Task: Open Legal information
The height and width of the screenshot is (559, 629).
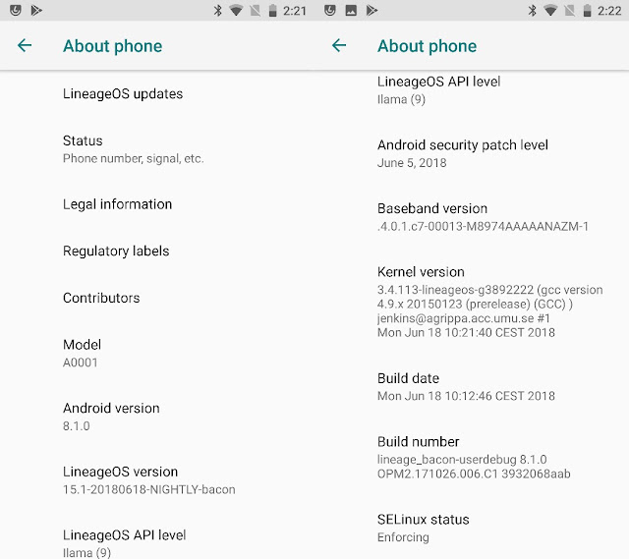Action: click(x=157, y=204)
